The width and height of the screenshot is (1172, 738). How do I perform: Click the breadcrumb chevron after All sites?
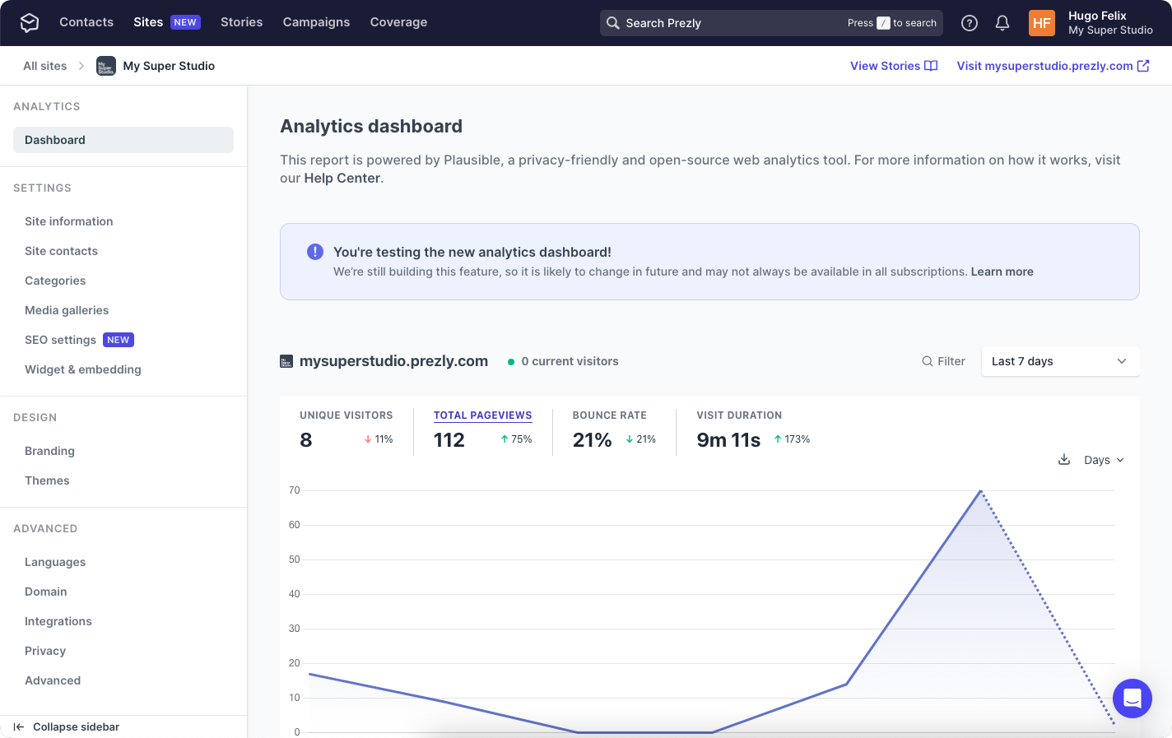pos(81,66)
